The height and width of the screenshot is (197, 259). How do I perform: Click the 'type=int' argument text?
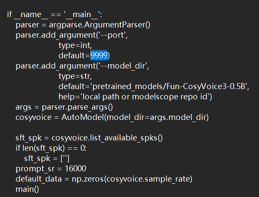coord(75,45)
